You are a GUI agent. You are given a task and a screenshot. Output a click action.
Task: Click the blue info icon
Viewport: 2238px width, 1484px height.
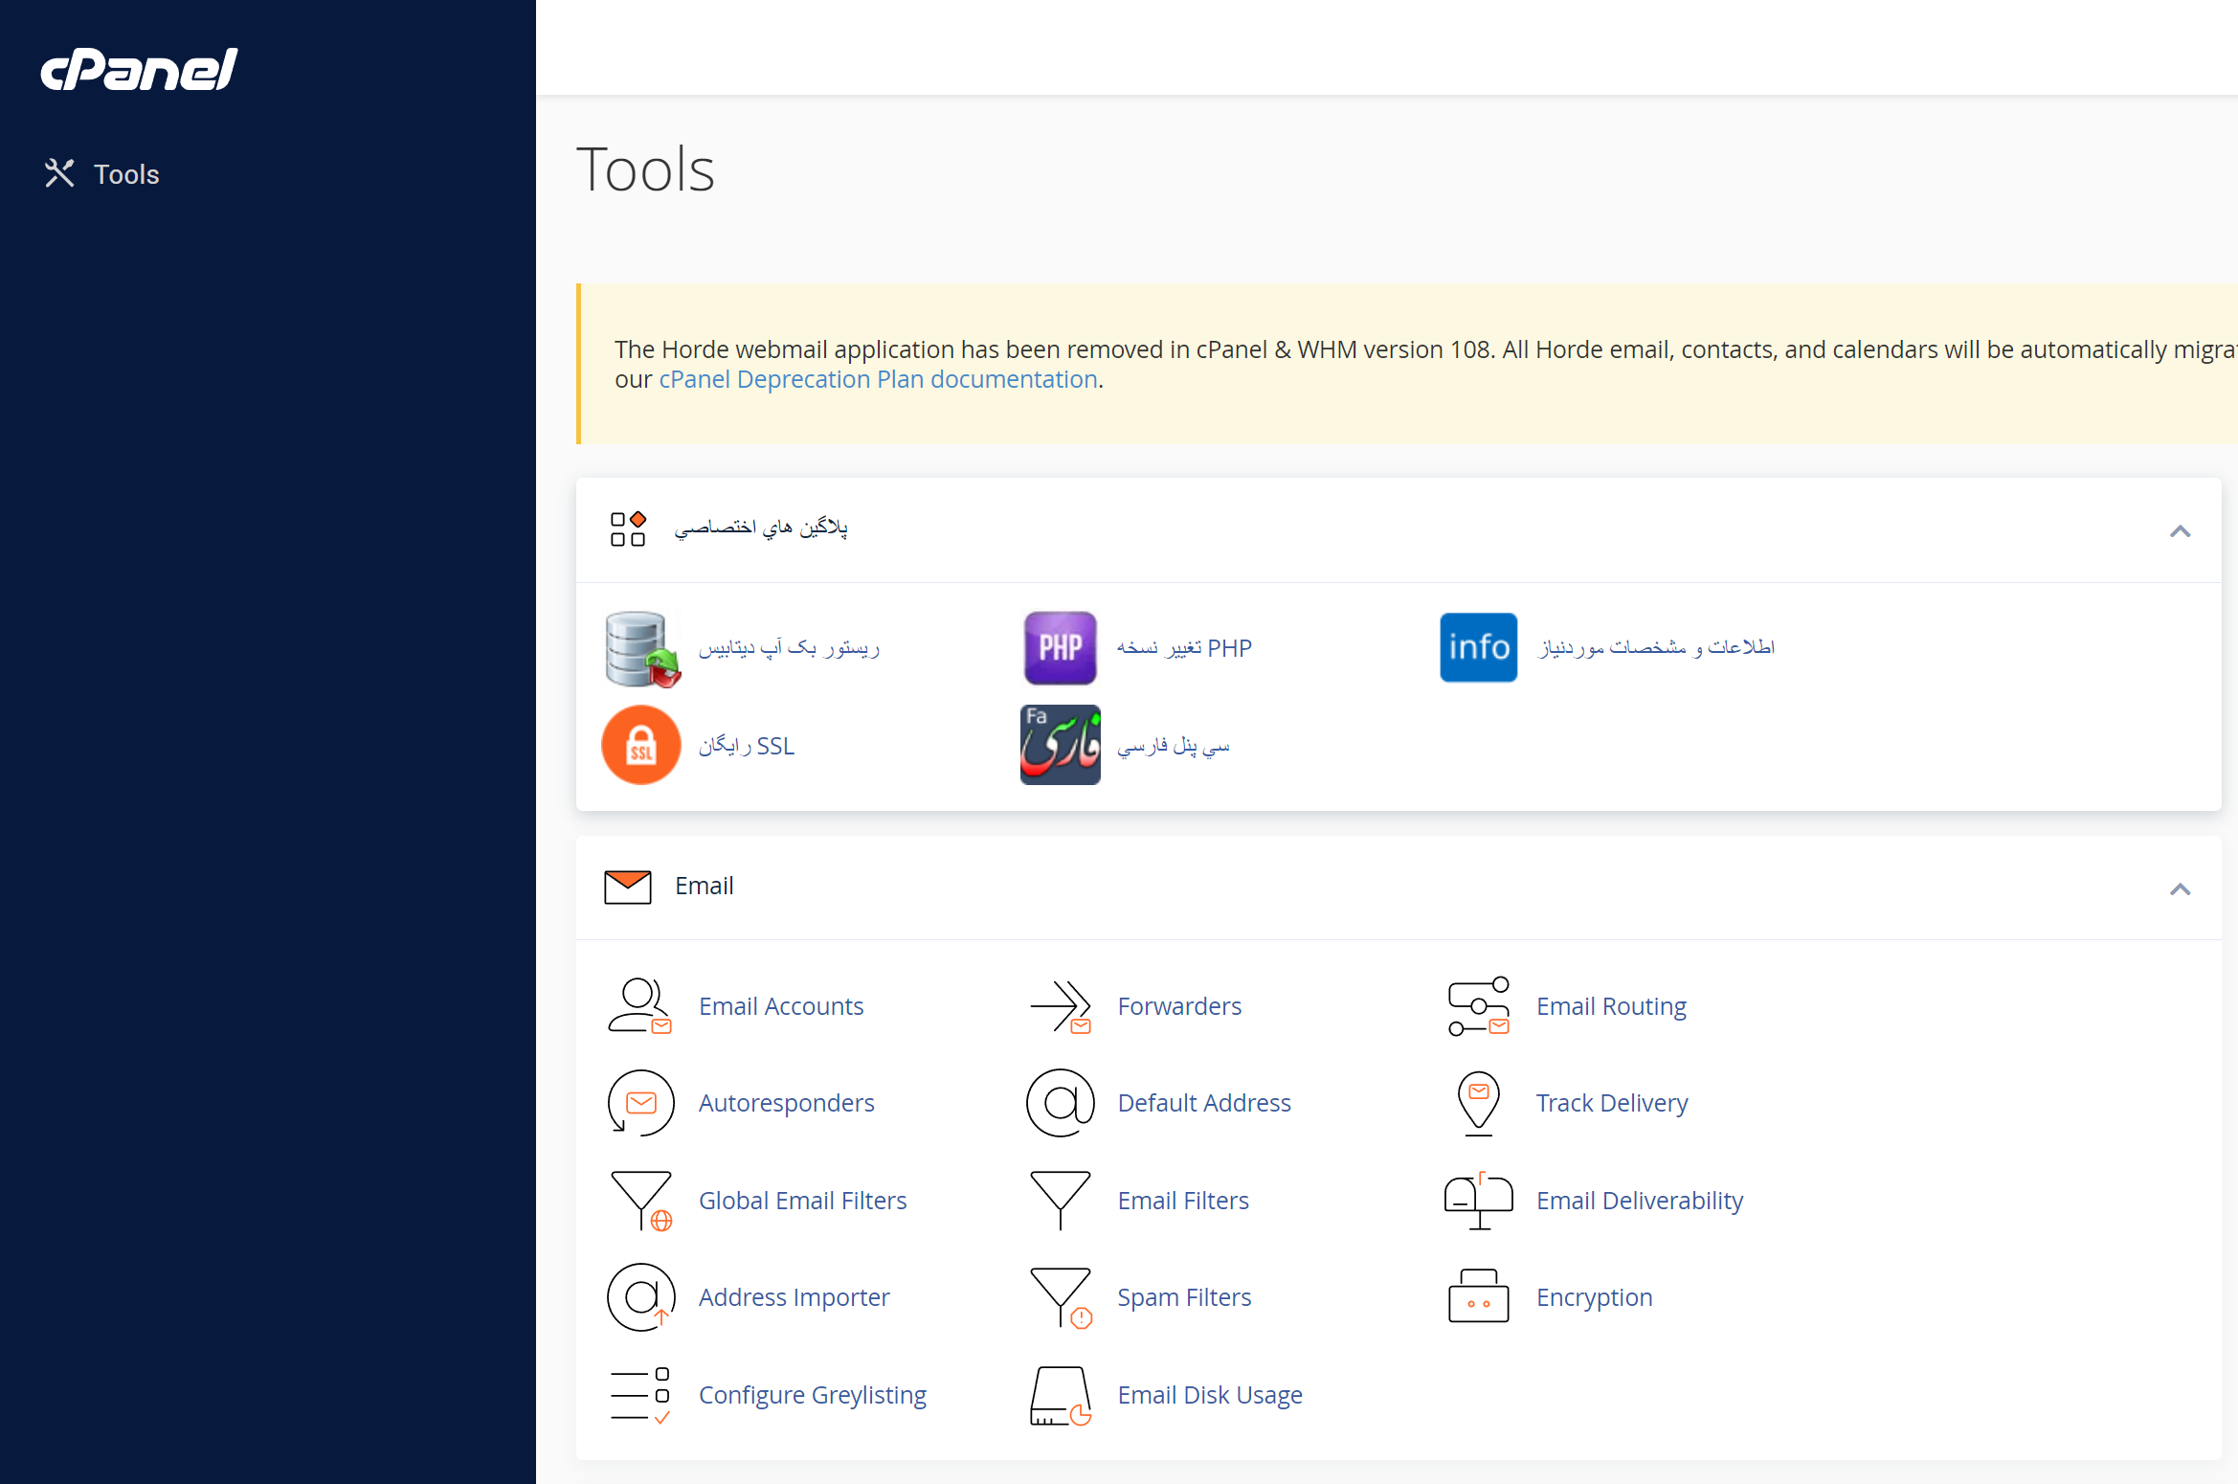[x=1478, y=647]
